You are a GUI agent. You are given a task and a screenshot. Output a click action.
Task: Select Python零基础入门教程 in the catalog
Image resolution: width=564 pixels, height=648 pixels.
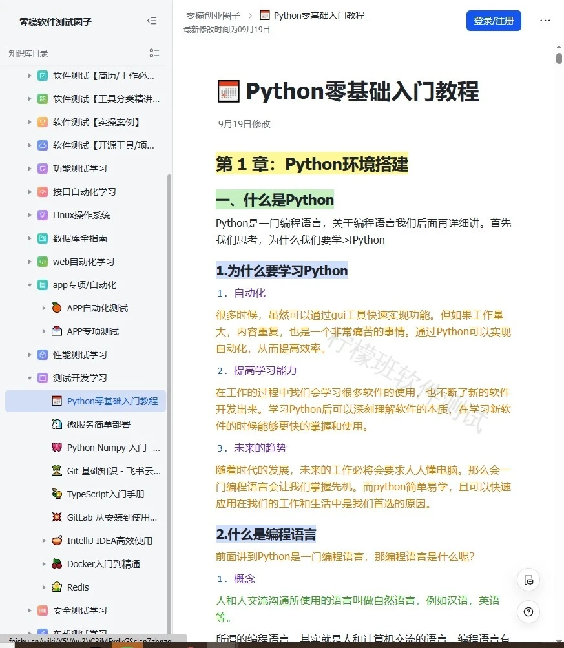click(85, 401)
